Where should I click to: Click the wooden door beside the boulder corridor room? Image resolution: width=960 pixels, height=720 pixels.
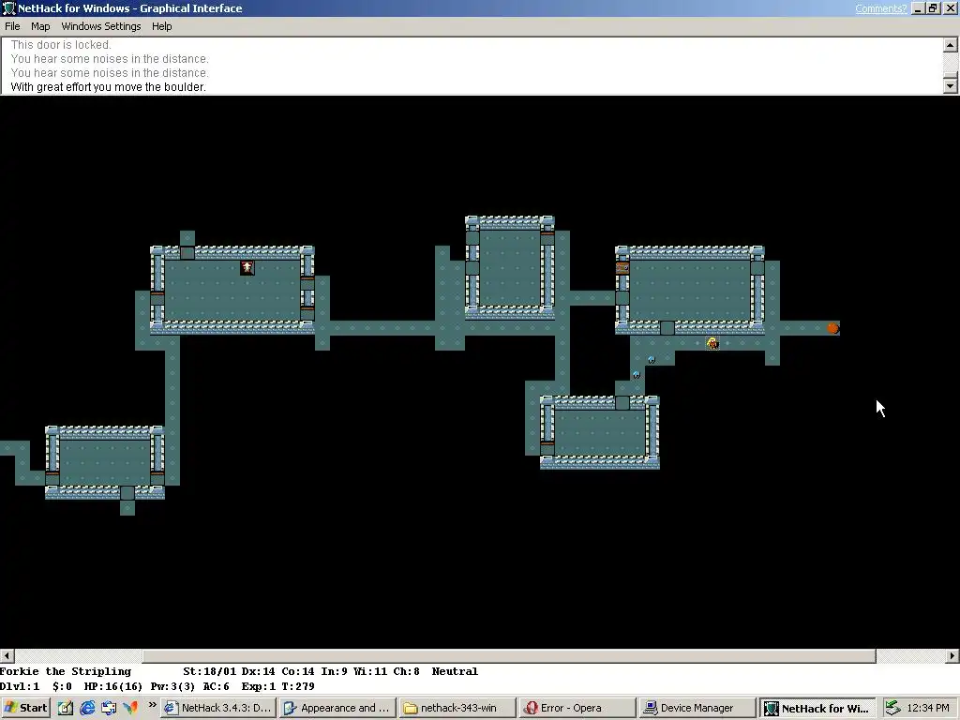[622, 268]
